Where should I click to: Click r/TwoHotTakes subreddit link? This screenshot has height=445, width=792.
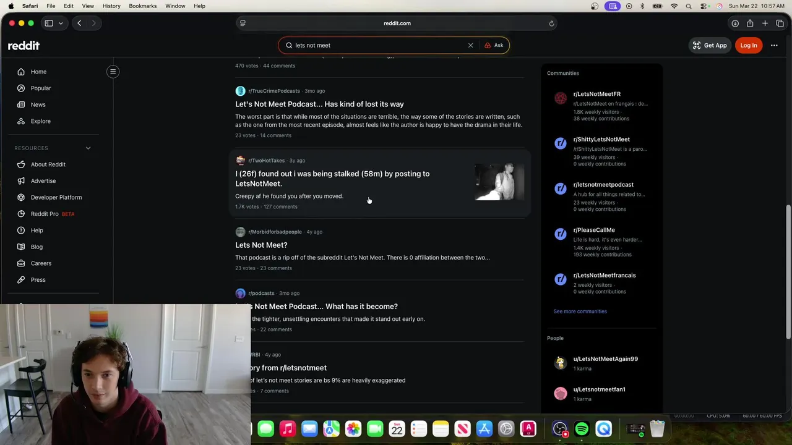[267, 161]
